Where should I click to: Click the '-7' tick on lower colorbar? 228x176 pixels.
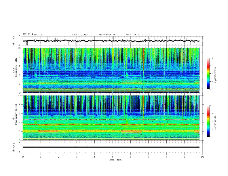tap(212, 137)
